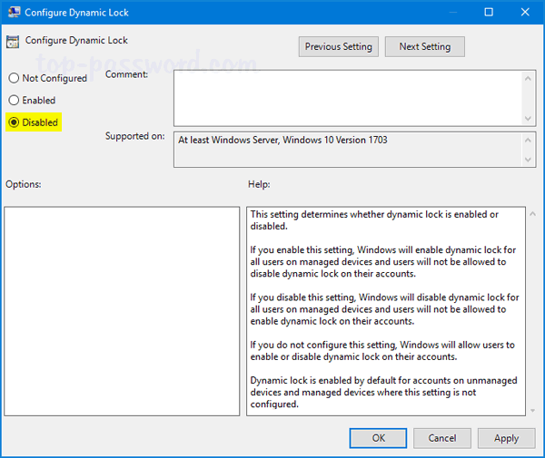Choose the Enabled radio option

(x=14, y=101)
